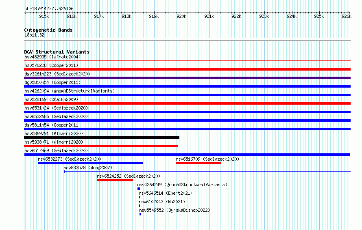
Task: Click the 917k ruler tick label
Action: pyautogui.click(x=99, y=16)
